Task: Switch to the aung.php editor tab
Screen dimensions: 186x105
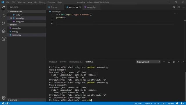Action: pyautogui.click(x=91, y=7)
